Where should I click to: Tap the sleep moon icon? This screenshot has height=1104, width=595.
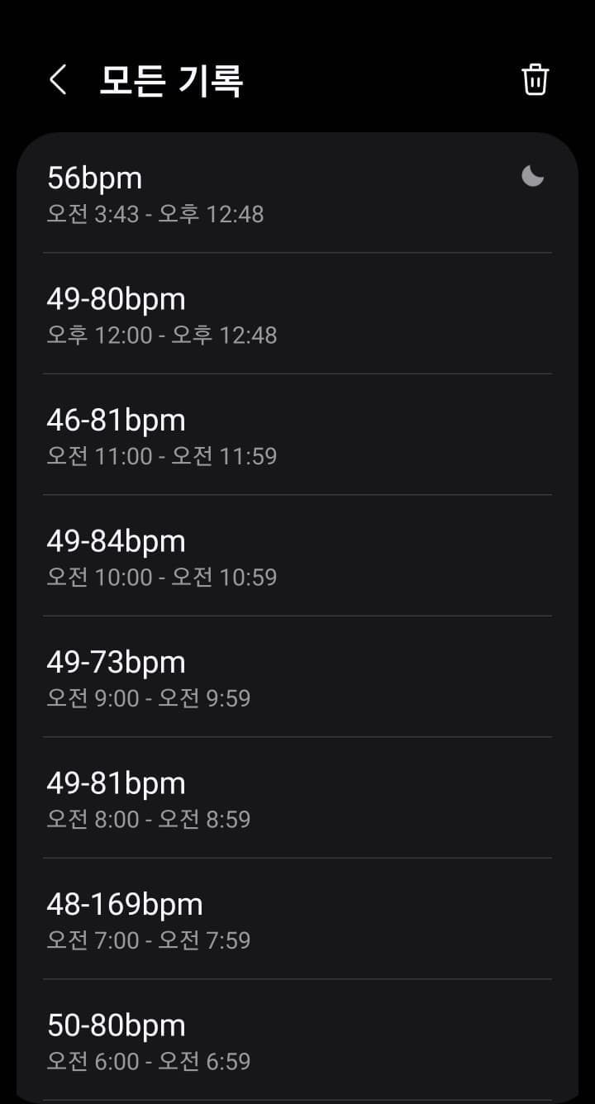[x=533, y=175]
